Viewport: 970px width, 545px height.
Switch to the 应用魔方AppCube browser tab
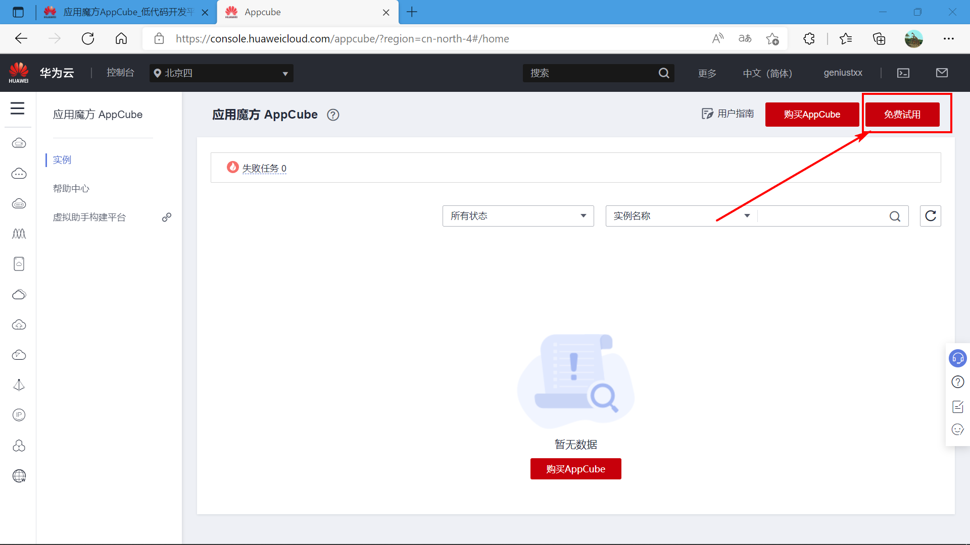[126, 12]
